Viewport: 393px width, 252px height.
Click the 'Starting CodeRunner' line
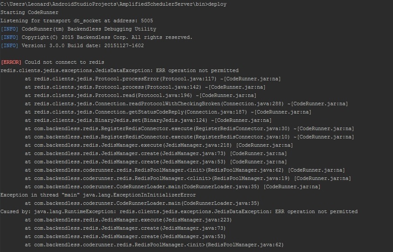[29, 13]
